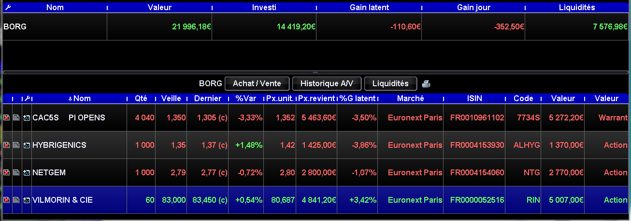Click the Investi header in the top table
631x221 pixels.
[264, 7]
